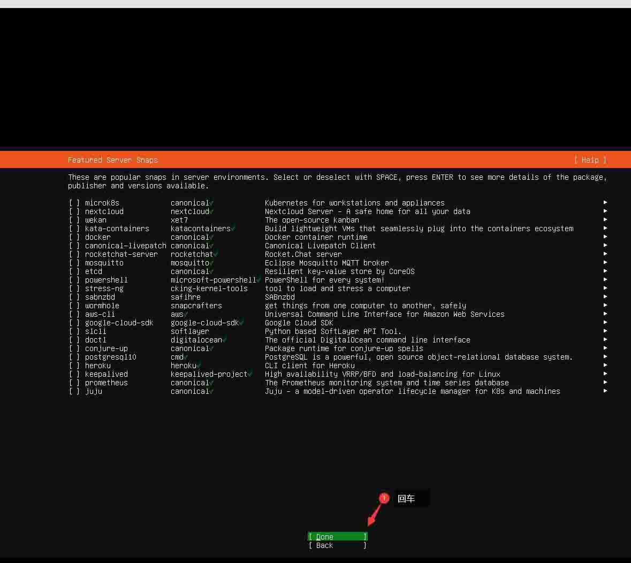Click "Python based SoftLayer API Tool." text
Image resolution: width=631 pixels, height=563 pixels.
333,331
